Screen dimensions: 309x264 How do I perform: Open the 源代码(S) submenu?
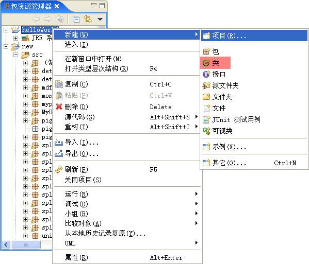pyautogui.click(x=127, y=117)
